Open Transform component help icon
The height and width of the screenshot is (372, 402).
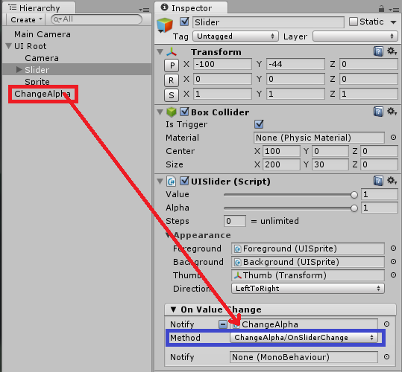(378, 51)
